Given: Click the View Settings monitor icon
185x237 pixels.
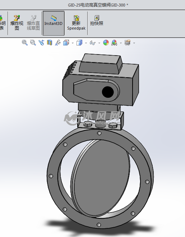Looking at the screenshot, I should tap(128, 43).
